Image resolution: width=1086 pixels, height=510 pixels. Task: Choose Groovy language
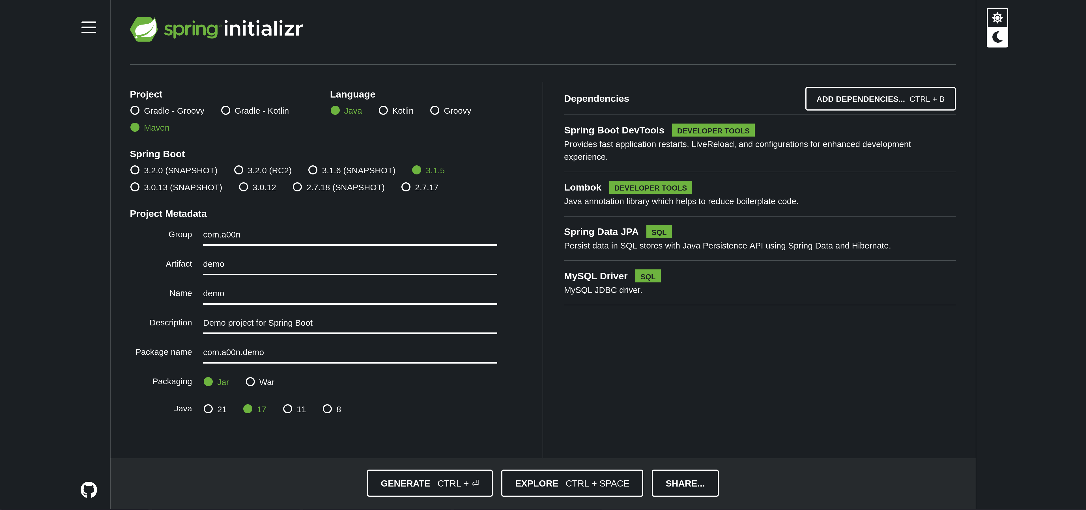pyautogui.click(x=451, y=111)
